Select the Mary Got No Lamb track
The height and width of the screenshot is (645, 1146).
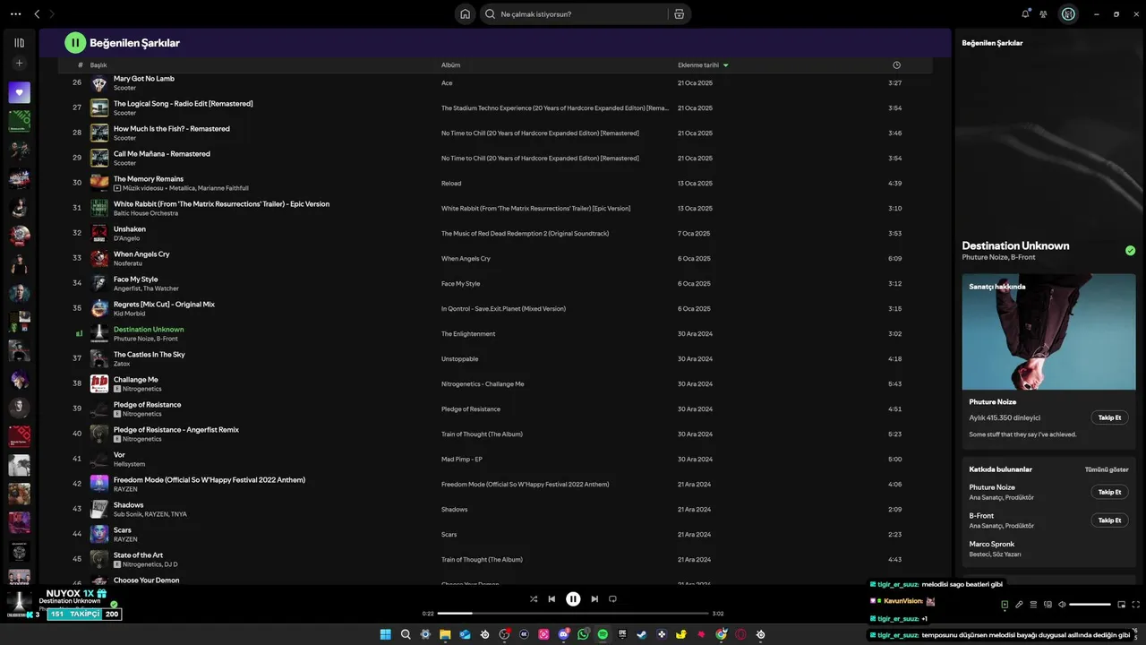[x=143, y=79]
